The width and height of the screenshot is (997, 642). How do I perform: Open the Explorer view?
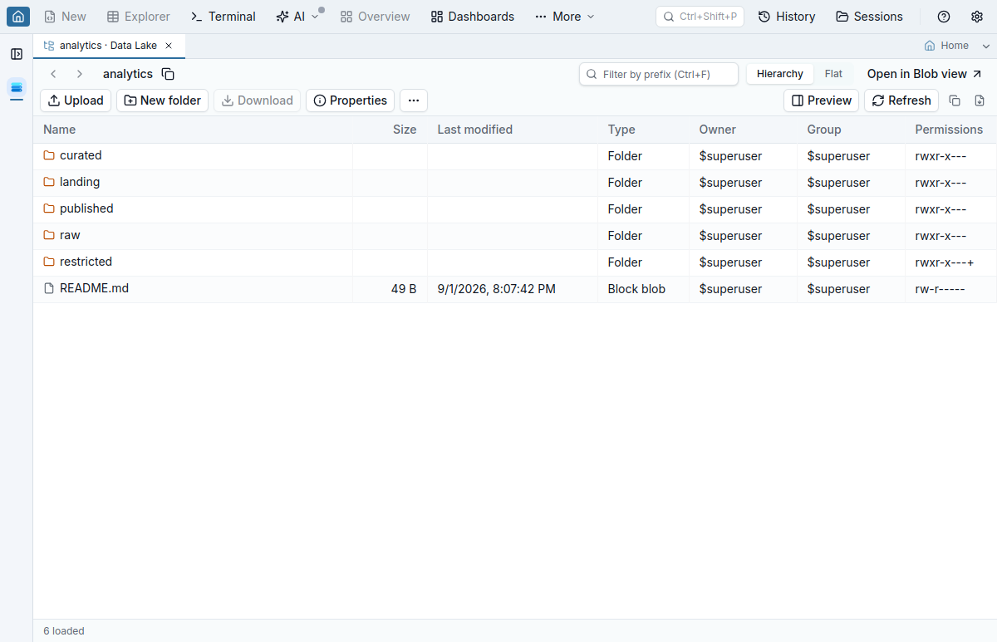(x=139, y=17)
